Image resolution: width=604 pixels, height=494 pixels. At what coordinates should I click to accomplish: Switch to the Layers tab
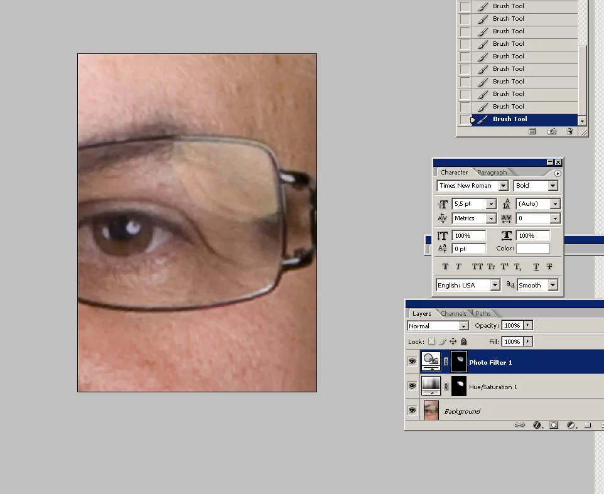[421, 313]
